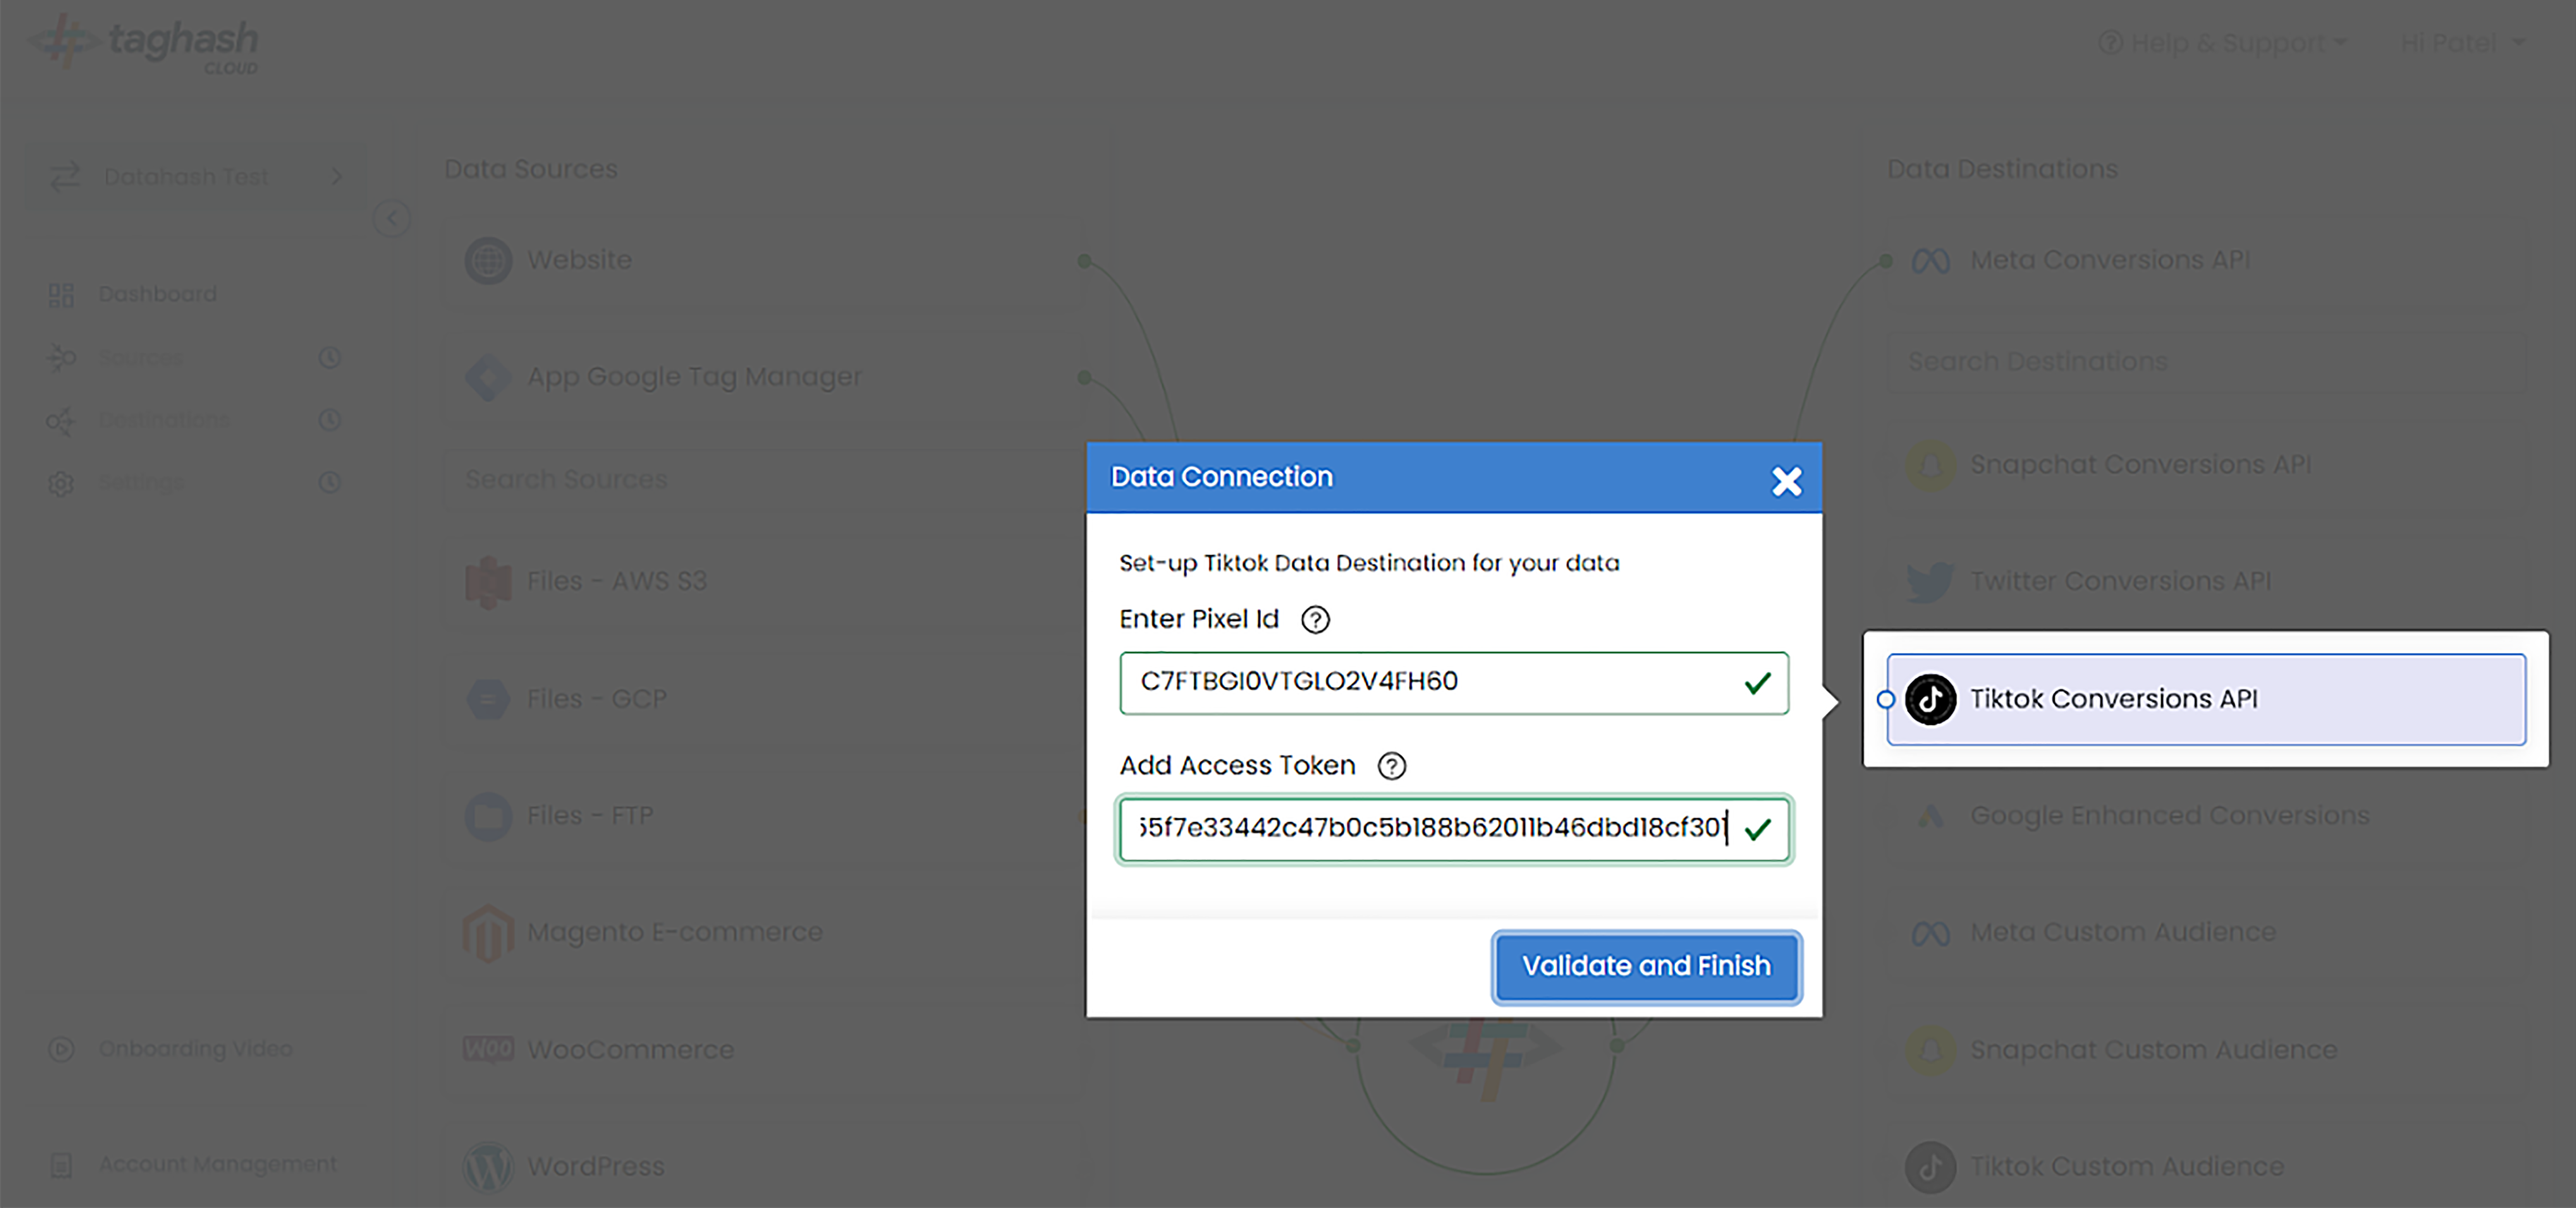Click the Google Tag Manager diamond icon

point(488,377)
